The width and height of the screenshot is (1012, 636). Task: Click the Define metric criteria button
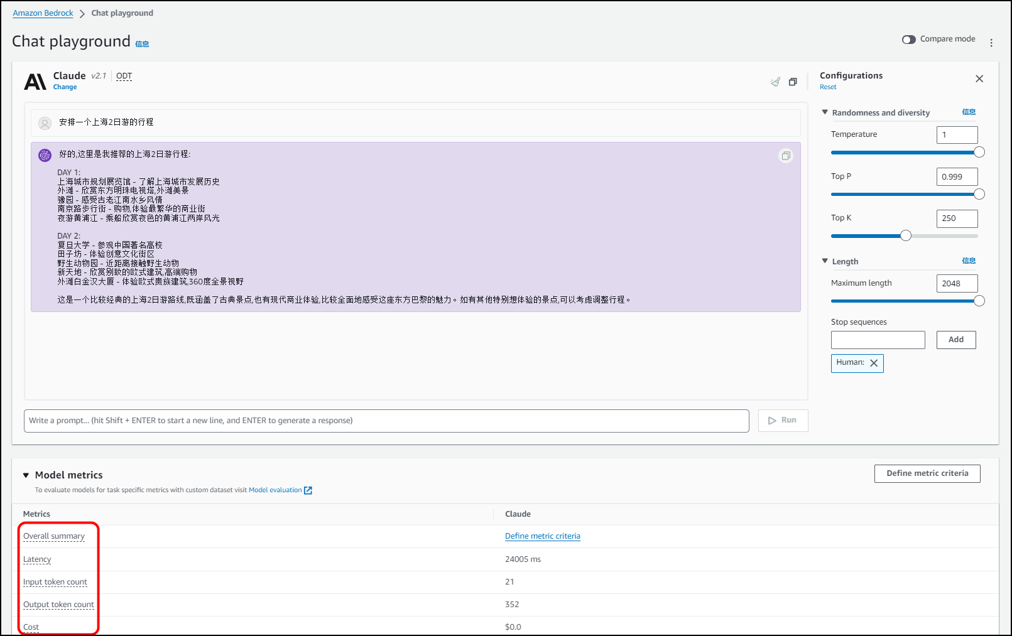pos(927,473)
